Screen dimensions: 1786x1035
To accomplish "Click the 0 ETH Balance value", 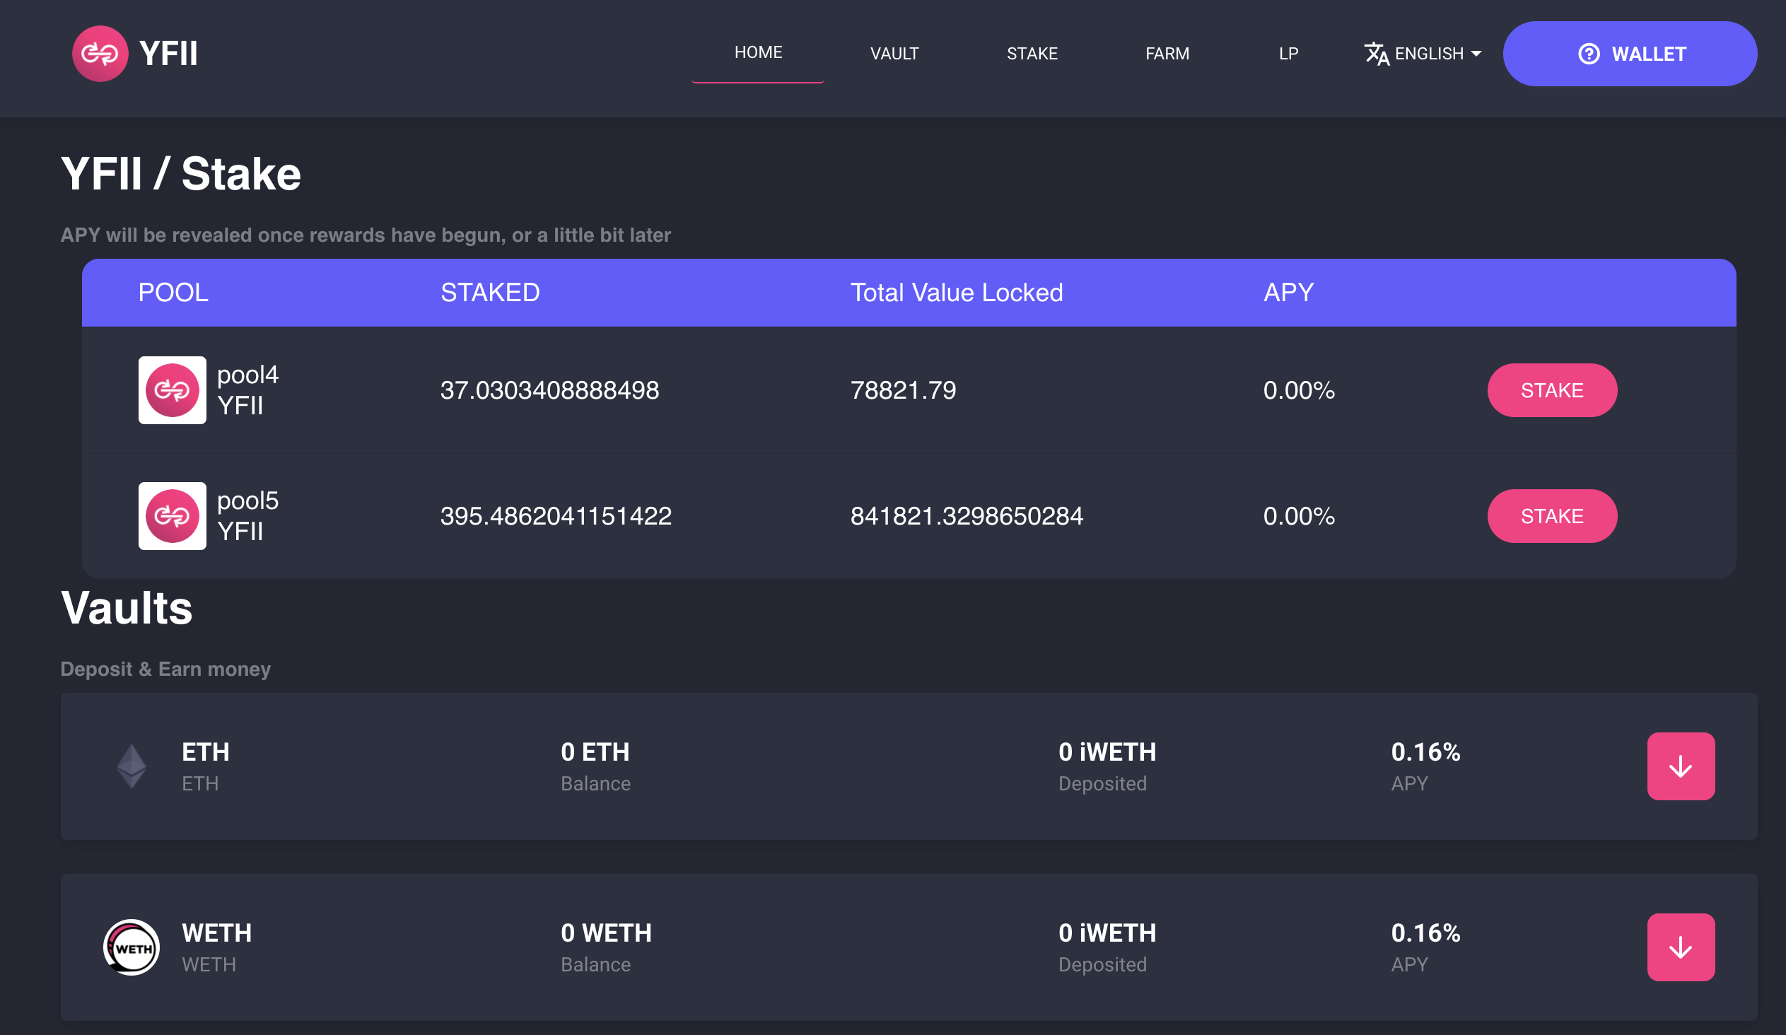I will pos(595,752).
